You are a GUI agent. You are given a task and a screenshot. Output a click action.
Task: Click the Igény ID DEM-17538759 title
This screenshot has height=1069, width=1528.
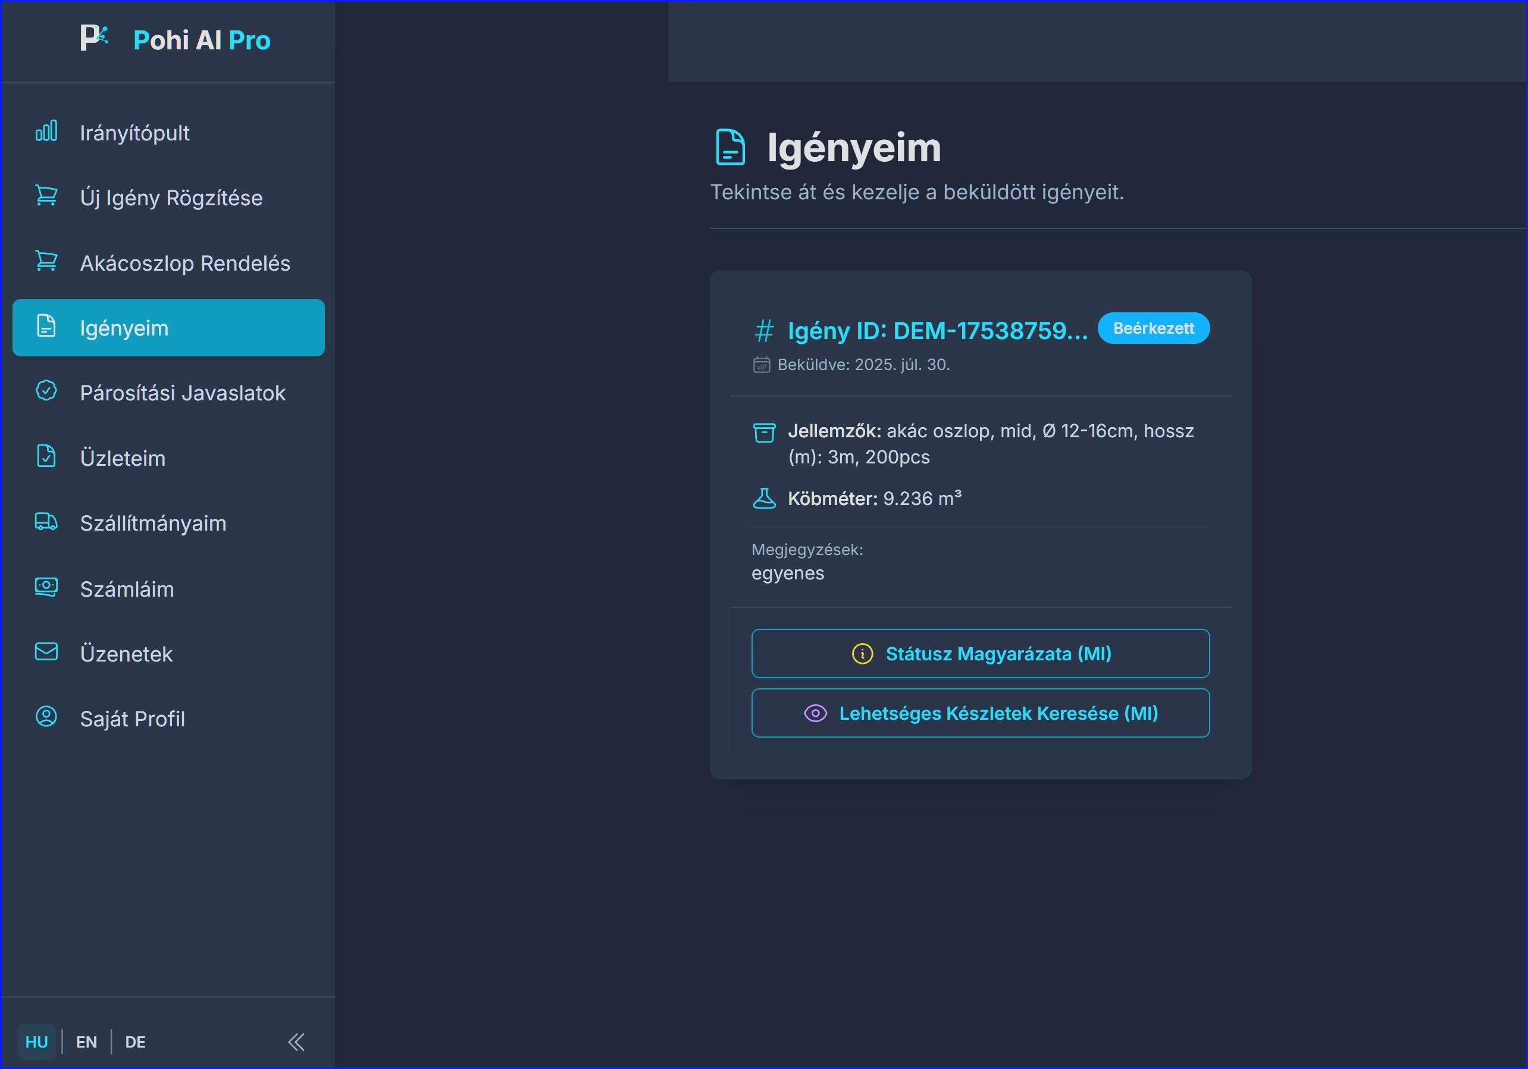coord(937,331)
